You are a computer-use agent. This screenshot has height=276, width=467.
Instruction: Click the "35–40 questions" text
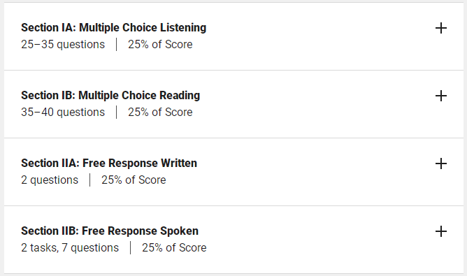[x=63, y=112]
